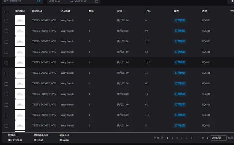Select page 5 in pagination
Screen dimensions: 234x145
tap(191, 138)
